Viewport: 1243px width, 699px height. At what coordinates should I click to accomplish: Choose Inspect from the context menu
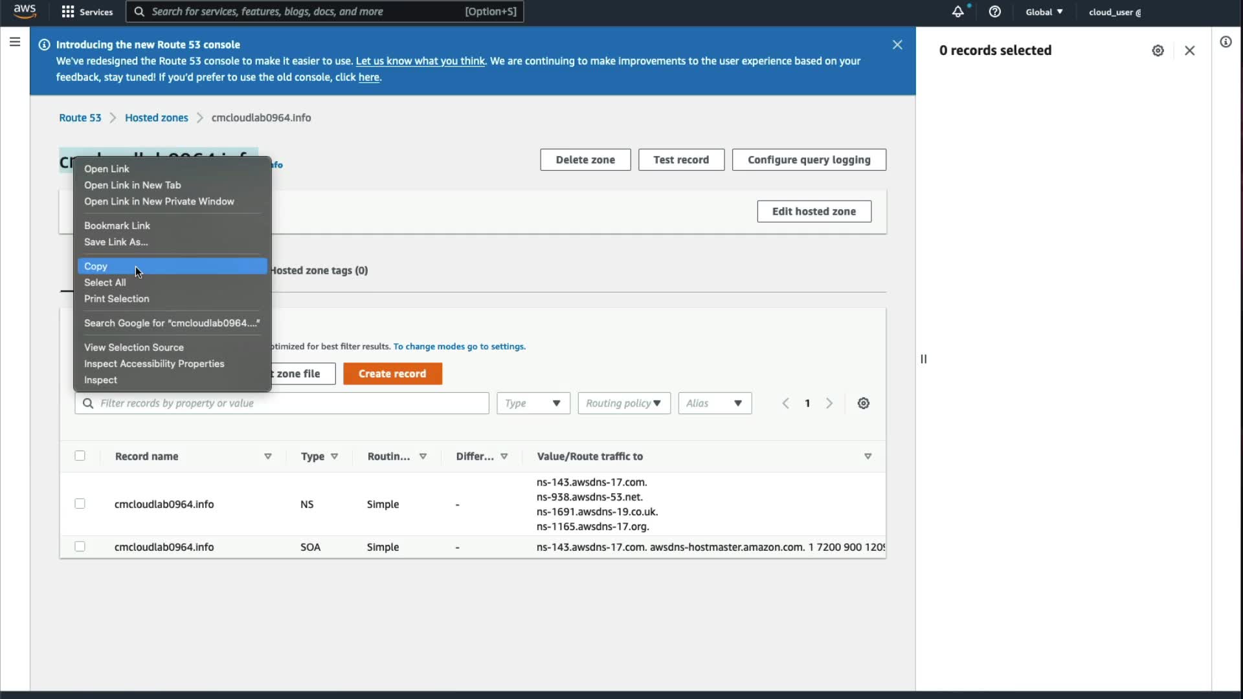tap(100, 380)
